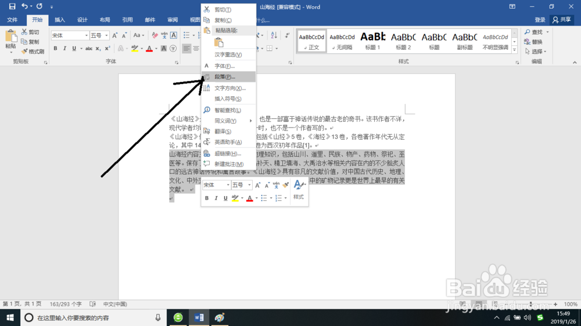
Task: Switch to the 引用 ribbon tab
Action: [x=127, y=20]
